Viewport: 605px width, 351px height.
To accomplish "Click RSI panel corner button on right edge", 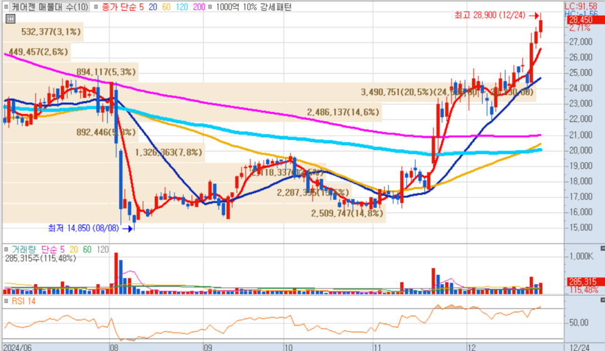I will point(602,300).
